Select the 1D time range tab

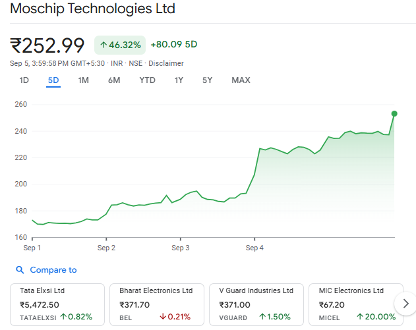click(x=24, y=80)
